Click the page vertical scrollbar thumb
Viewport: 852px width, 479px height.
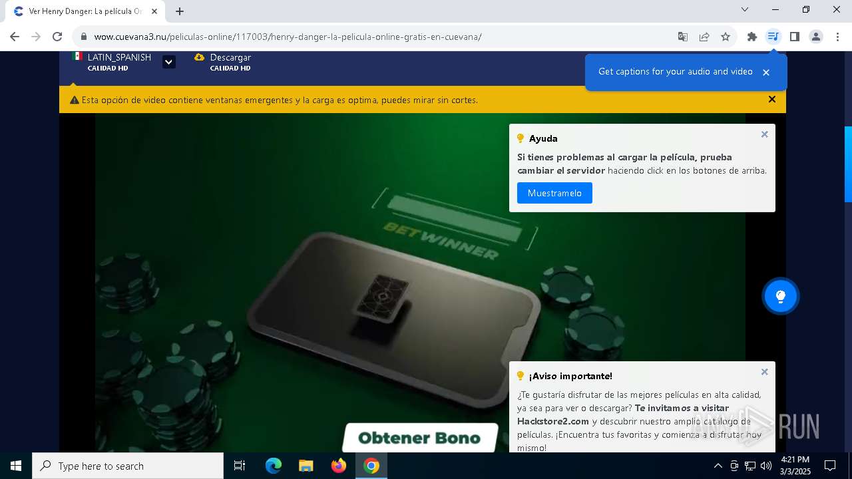[848, 164]
